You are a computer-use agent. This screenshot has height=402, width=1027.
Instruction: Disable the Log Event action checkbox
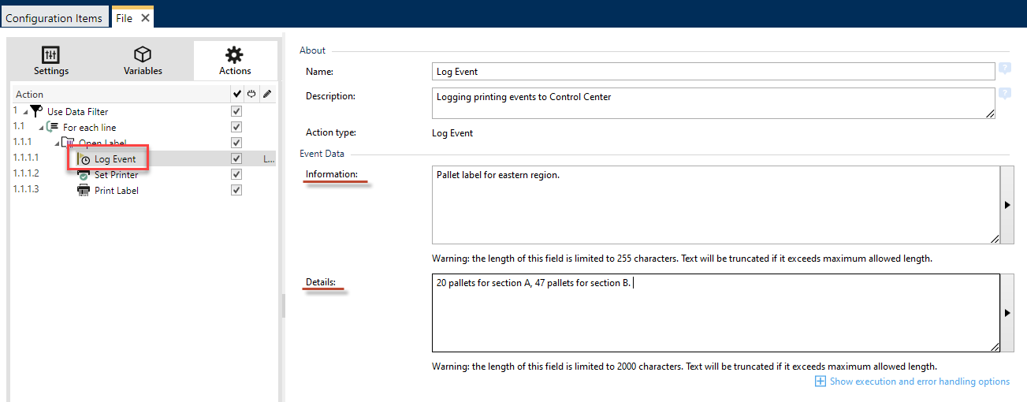pos(236,158)
